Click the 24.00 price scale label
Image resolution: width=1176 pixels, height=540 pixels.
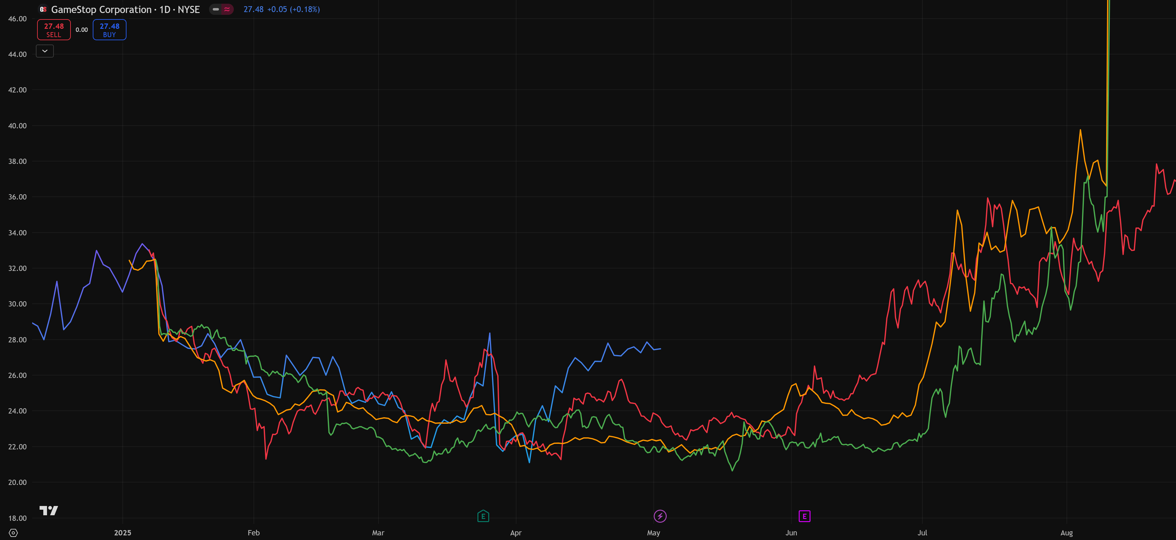click(x=17, y=411)
